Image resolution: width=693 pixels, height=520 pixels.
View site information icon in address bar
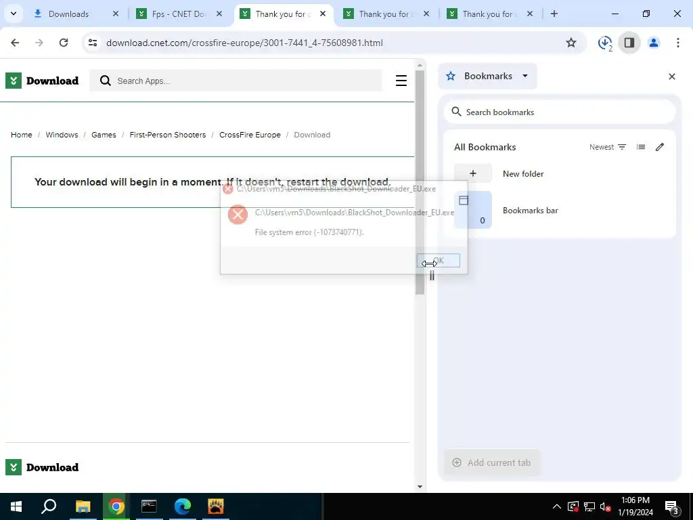tap(92, 43)
